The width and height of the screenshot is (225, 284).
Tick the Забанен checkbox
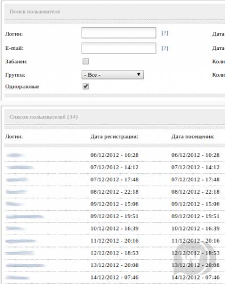[x=86, y=61]
